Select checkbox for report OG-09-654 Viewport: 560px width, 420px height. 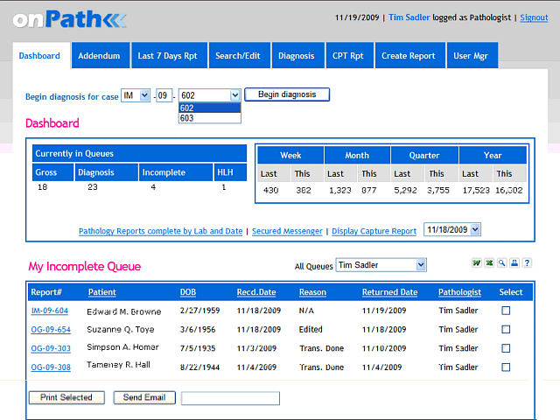506,330
